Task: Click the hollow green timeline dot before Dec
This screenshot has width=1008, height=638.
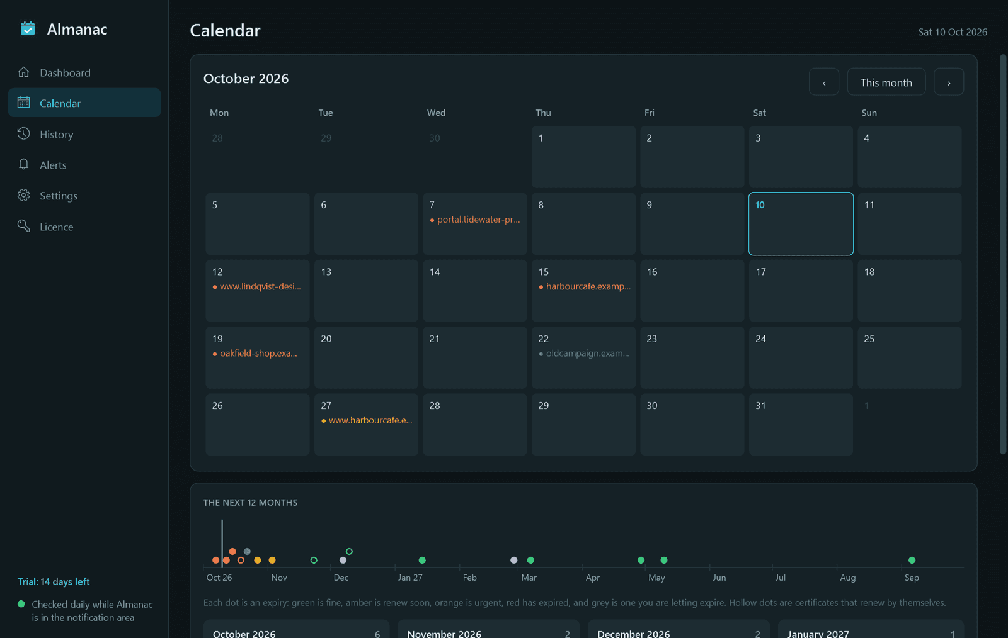Action: point(314,560)
